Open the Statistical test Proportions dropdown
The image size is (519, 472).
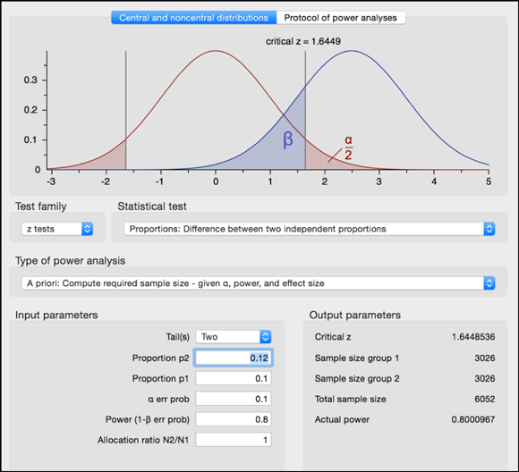click(x=309, y=229)
